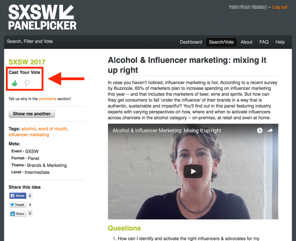Click the video share arrow icon
This screenshot has height=241, width=296.
(x=270, y=130)
